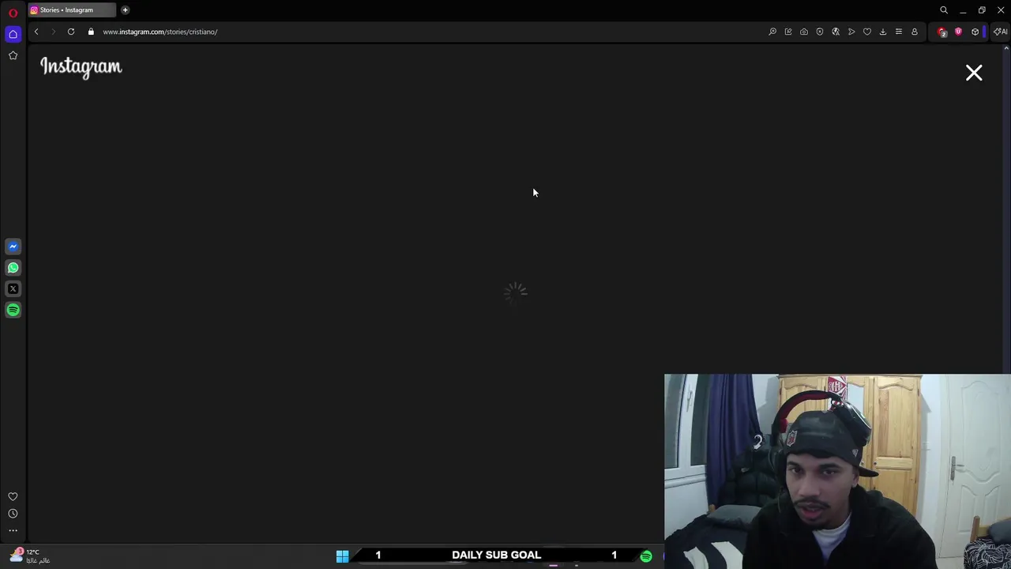Open the Opera start page home icon
This screenshot has width=1011, height=569.
13,34
